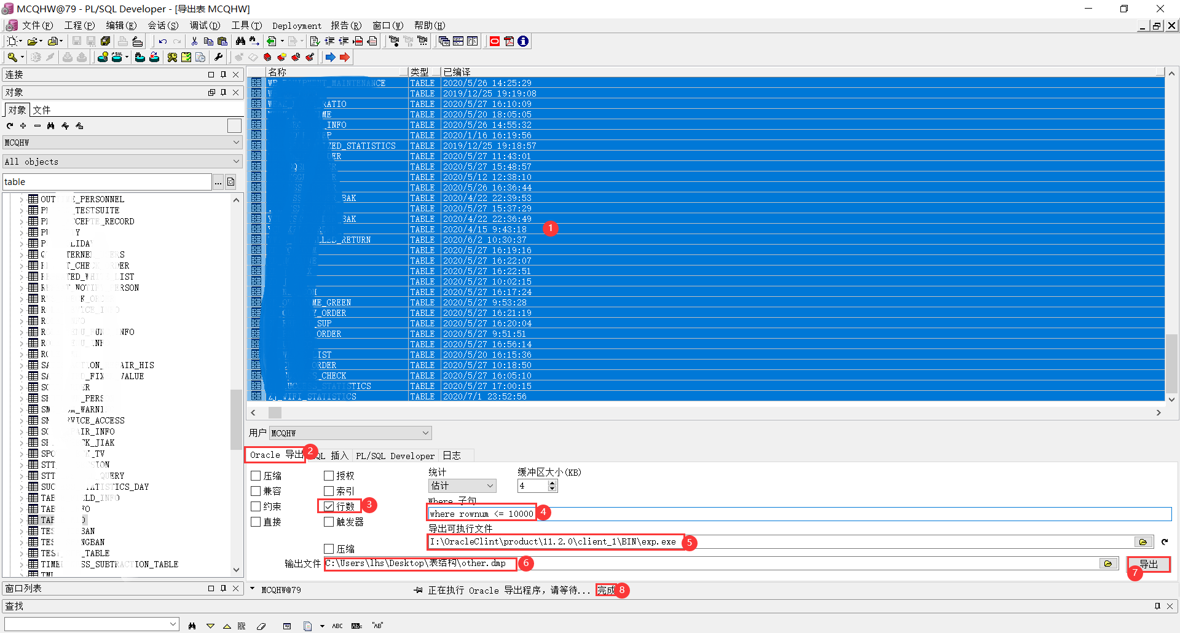Open the dropdown arrow next to New icon
The width and height of the screenshot is (1180, 633).
20,41
